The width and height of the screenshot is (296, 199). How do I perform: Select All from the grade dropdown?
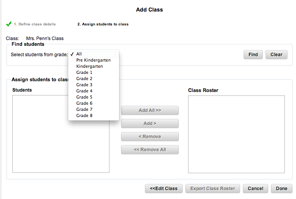coord(79,54)
